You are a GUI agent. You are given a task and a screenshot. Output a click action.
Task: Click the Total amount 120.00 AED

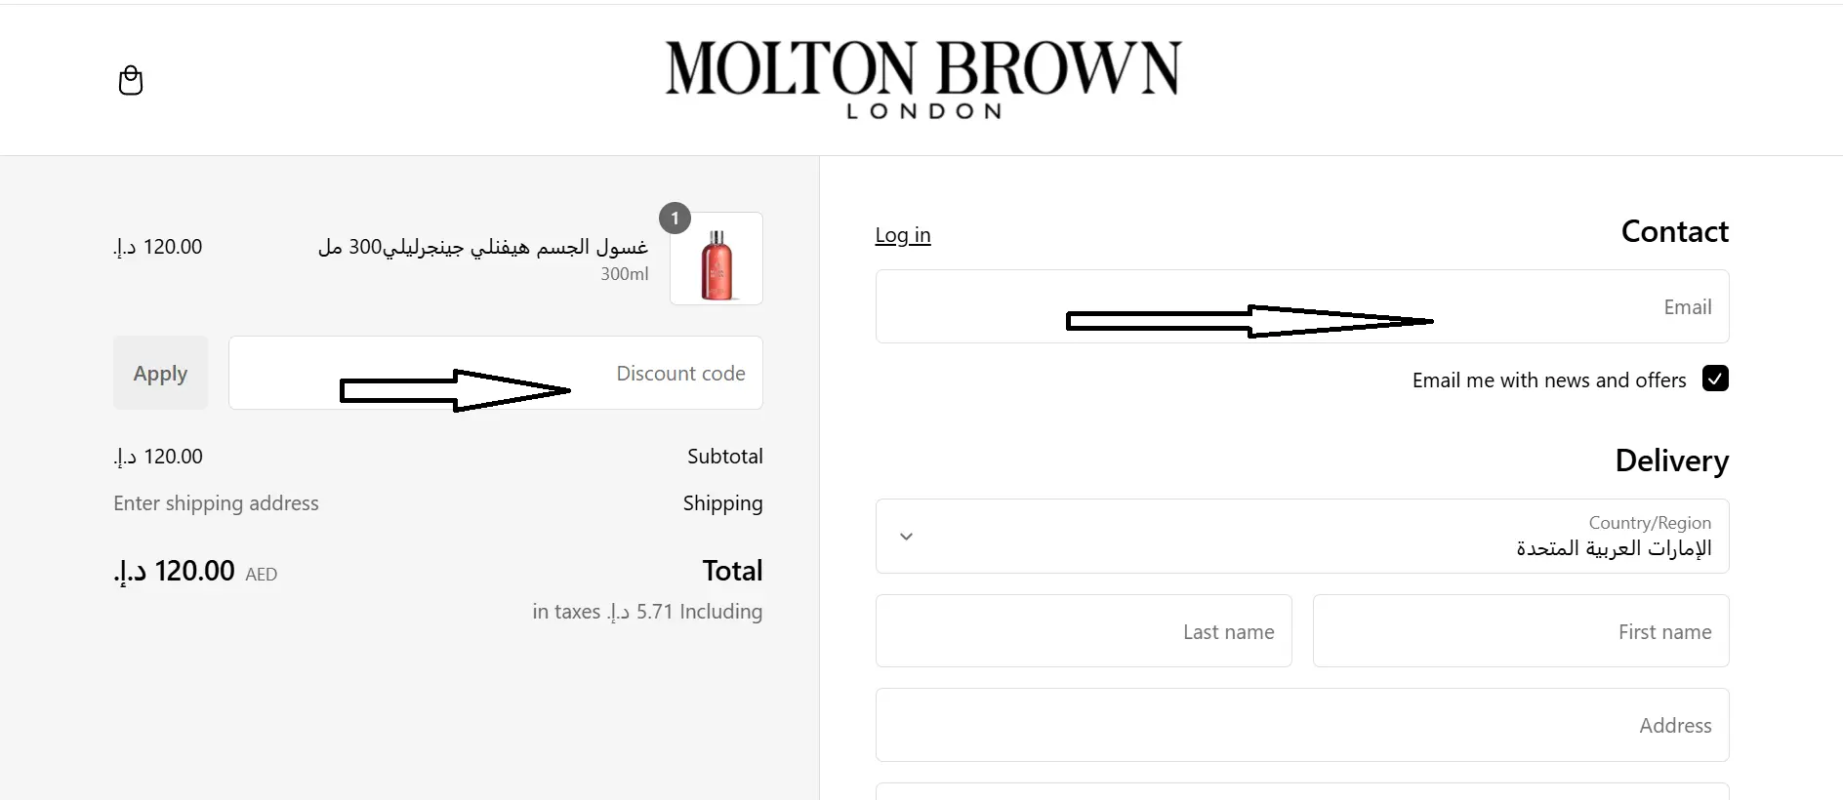195,571
